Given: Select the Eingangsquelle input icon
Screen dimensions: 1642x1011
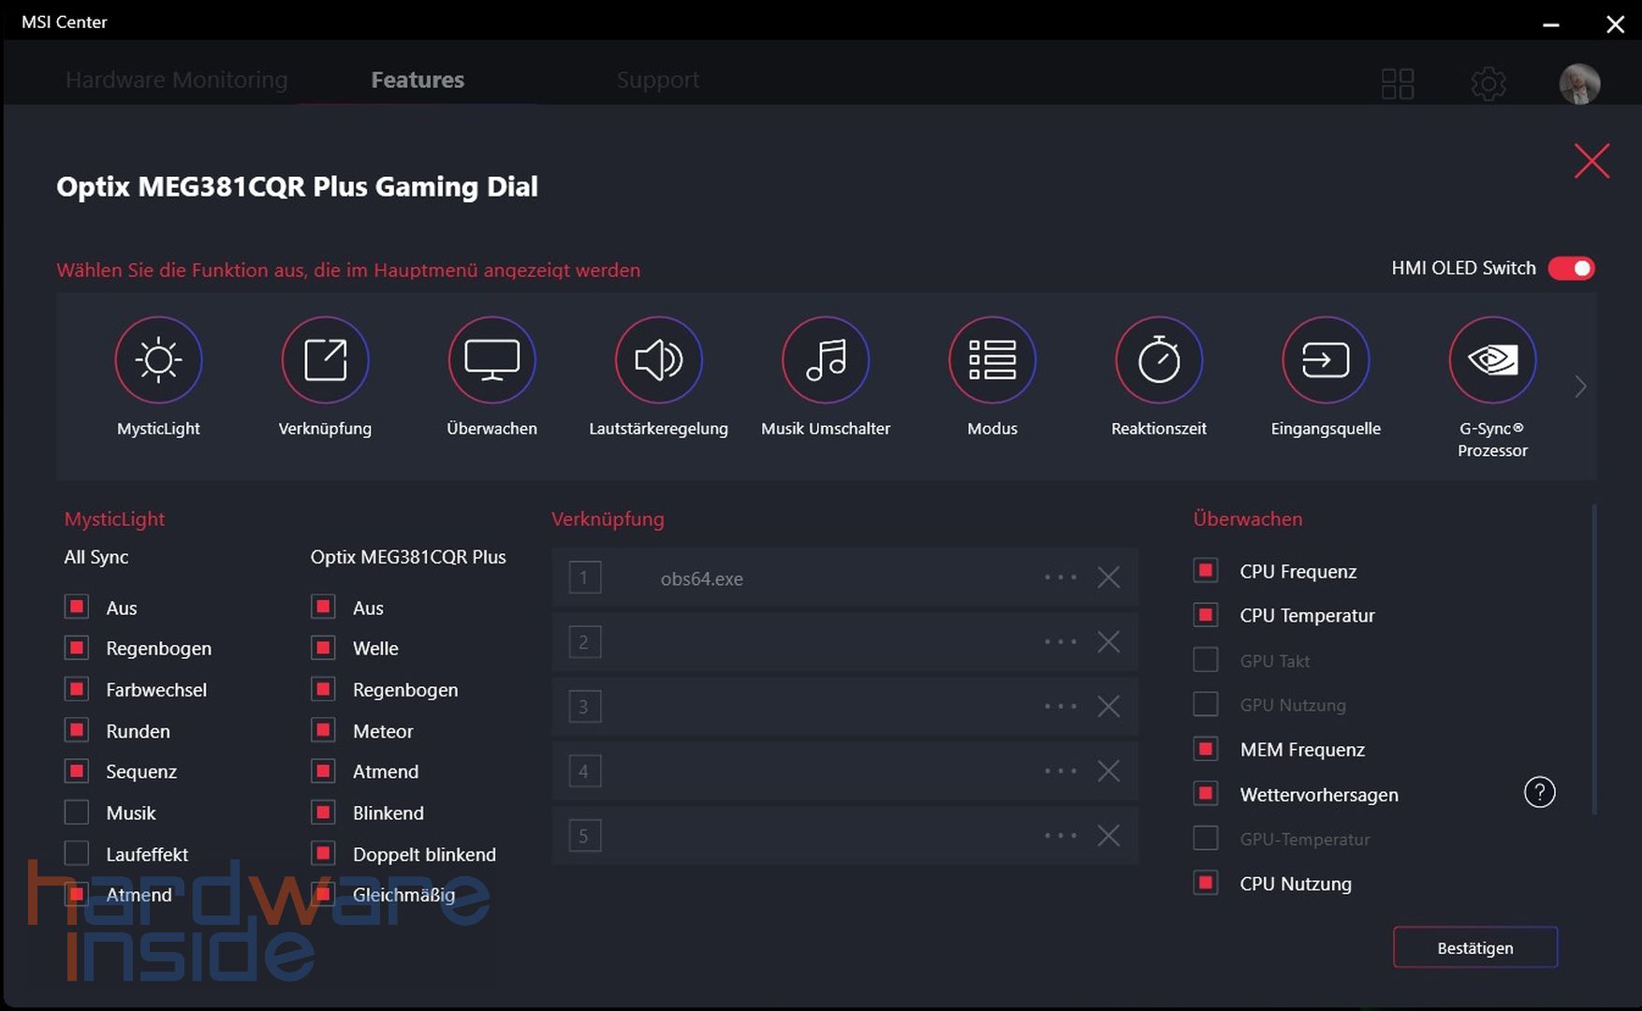Looking at the screenshot, I should [x=1325, y=360].
